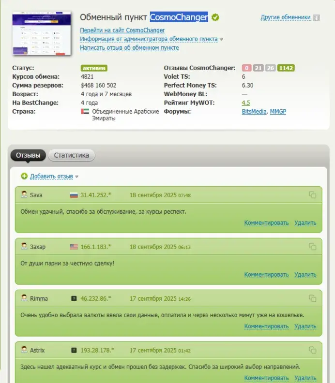The width and height of the screenshot is (335, 383).
Task: Switch to the Отзывы tab
Action: [28, 155]
